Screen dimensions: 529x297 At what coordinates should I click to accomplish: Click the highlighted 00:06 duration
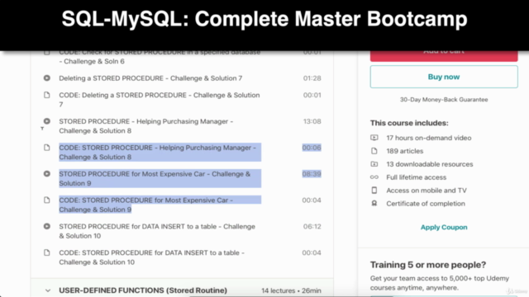pyautogui.click(x=312, y=148)
